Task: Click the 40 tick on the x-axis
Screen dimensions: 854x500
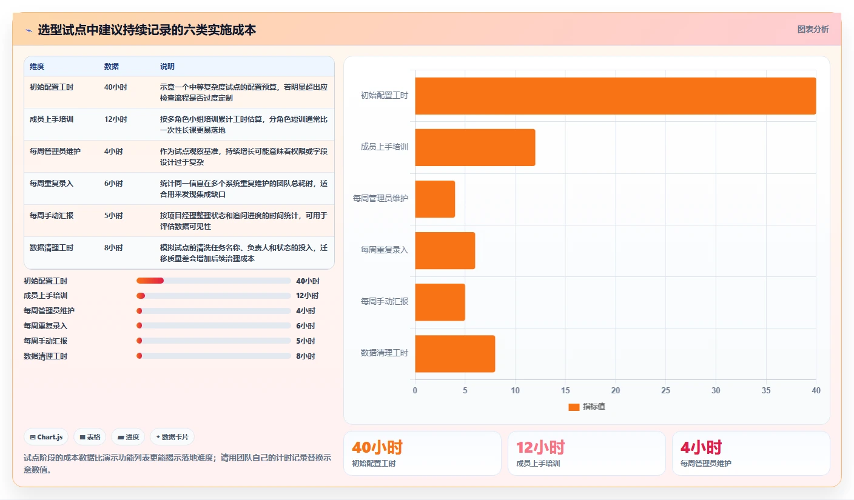Action: click(816, 390)
